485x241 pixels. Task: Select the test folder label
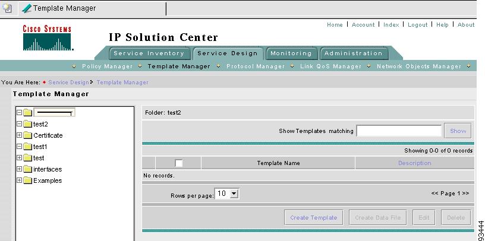(39, 158)
